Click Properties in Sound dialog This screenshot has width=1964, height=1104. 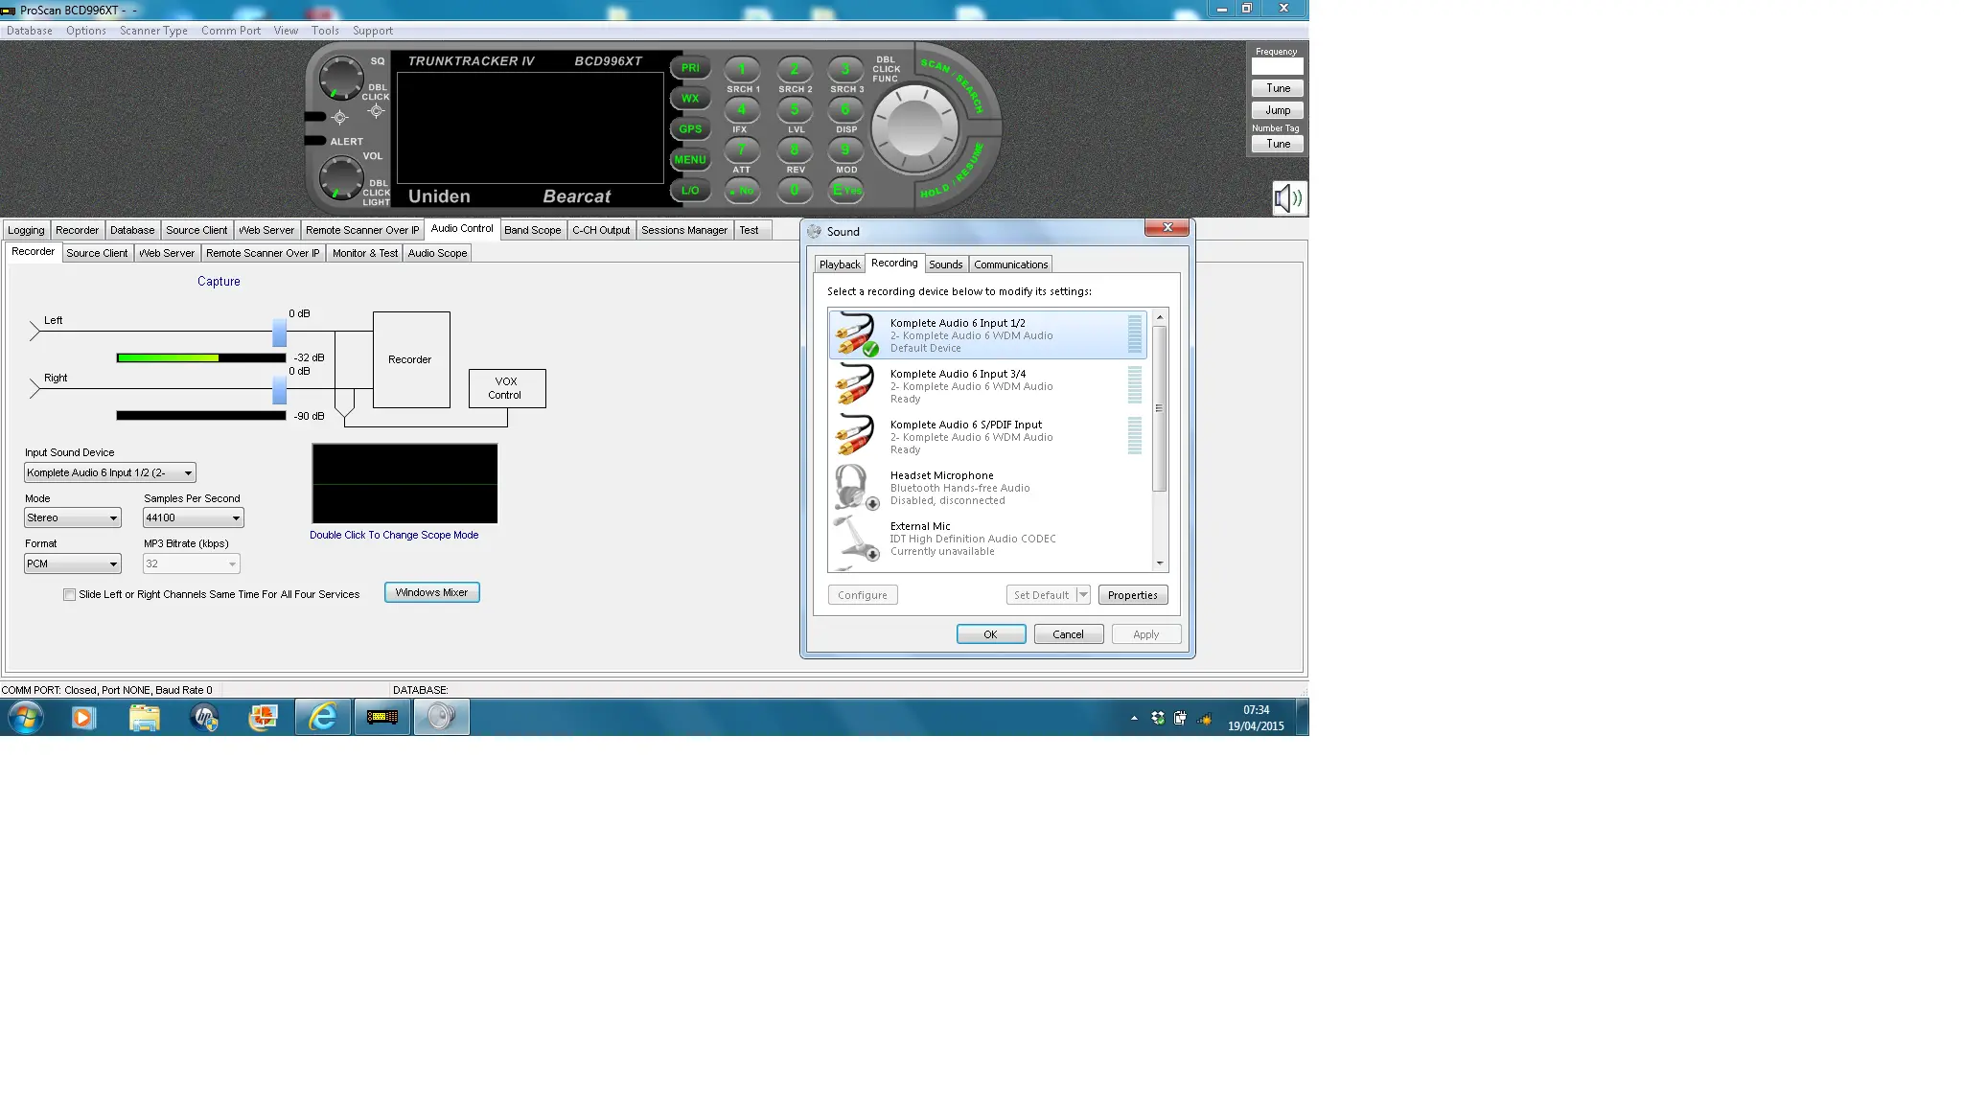tap(1133, 595)
